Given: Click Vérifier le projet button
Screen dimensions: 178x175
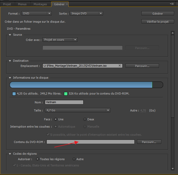Looking at the screenshot, I should pos(157,22).
